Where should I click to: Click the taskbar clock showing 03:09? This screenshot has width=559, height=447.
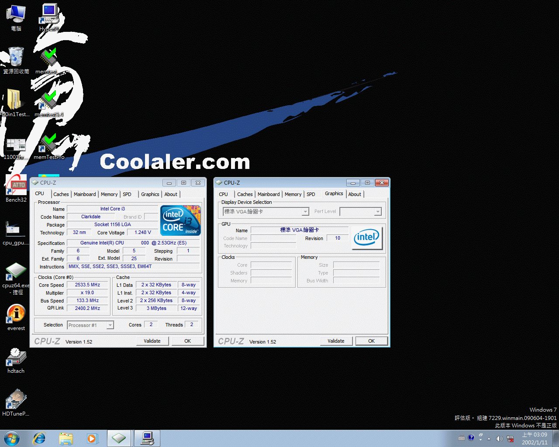[x=535, y=438]
